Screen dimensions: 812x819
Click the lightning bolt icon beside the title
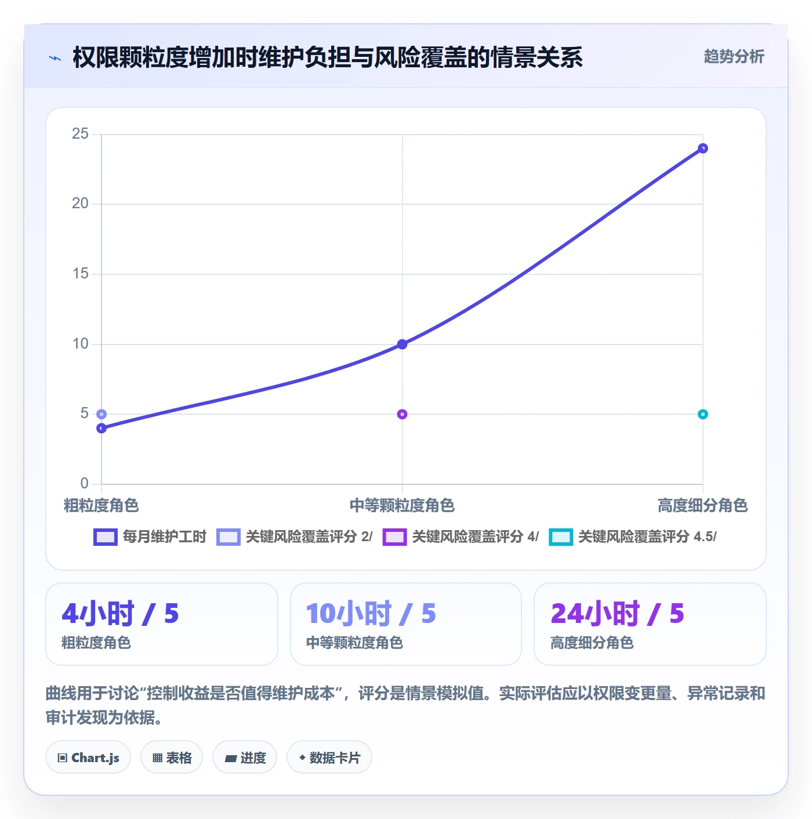tap(55, 58)
